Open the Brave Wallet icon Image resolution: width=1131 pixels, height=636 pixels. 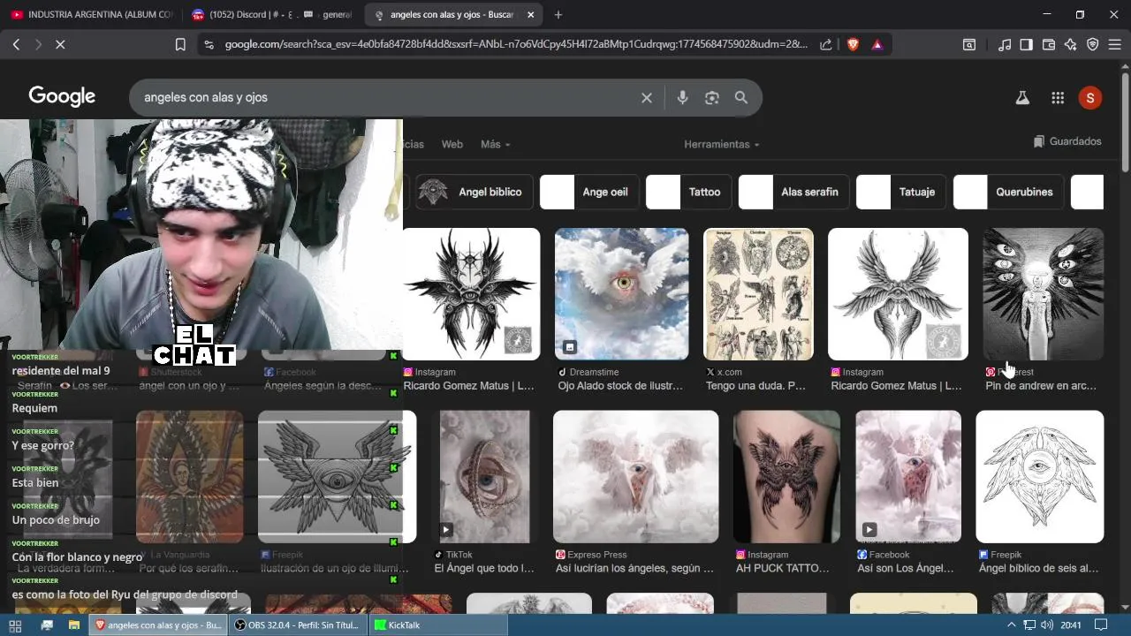[1049, 44]
